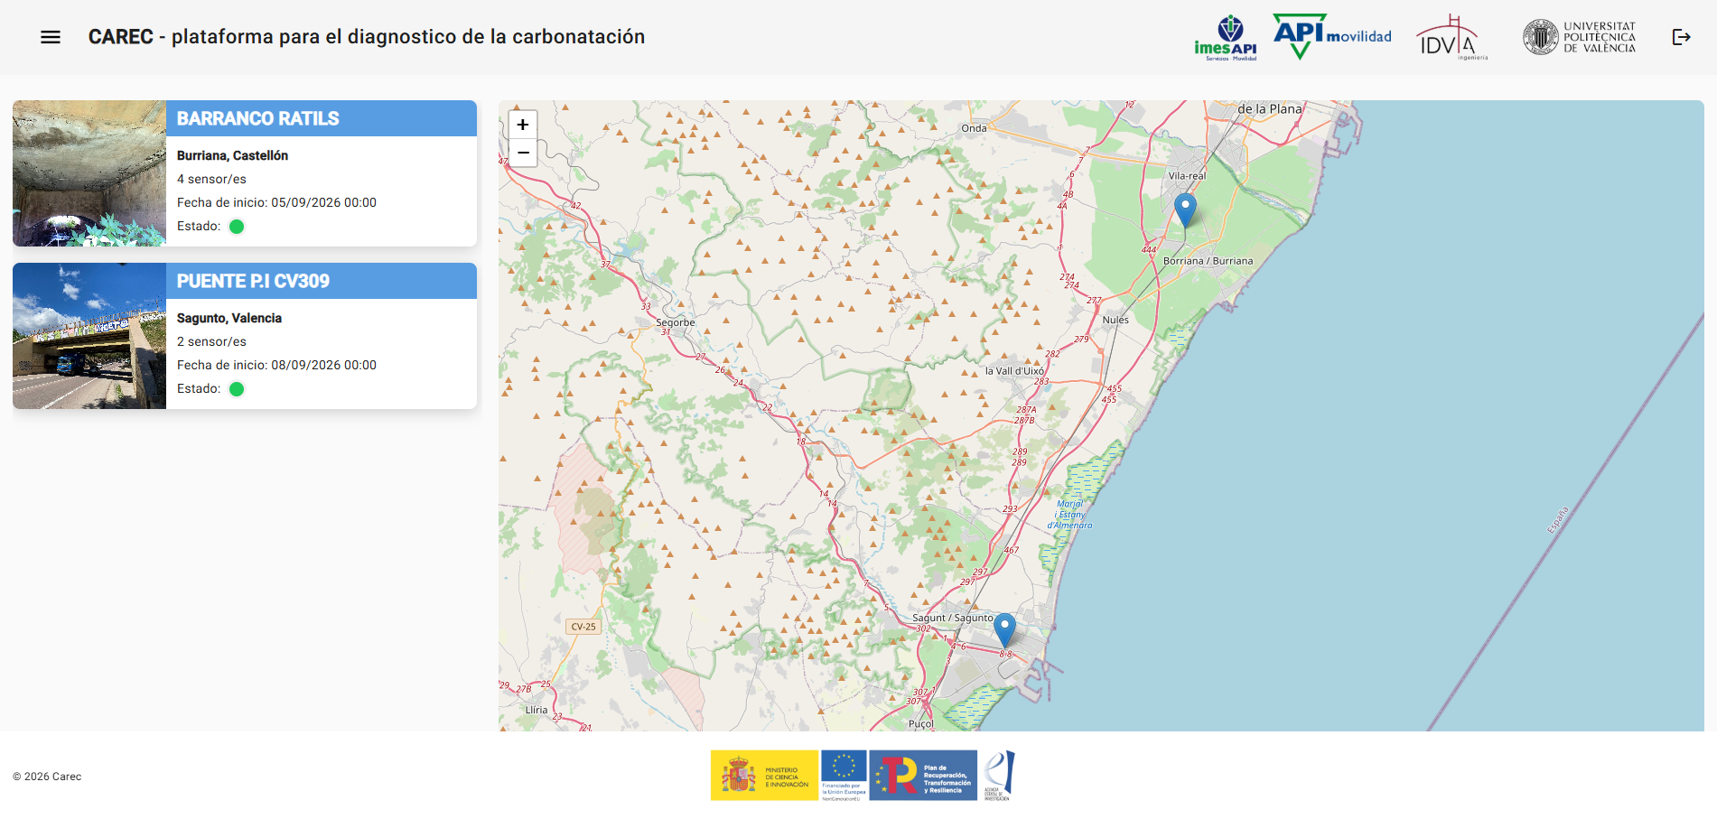Click green status dot for Puente CV309
The image size is (1717, 819).
(x=237, y=389)
